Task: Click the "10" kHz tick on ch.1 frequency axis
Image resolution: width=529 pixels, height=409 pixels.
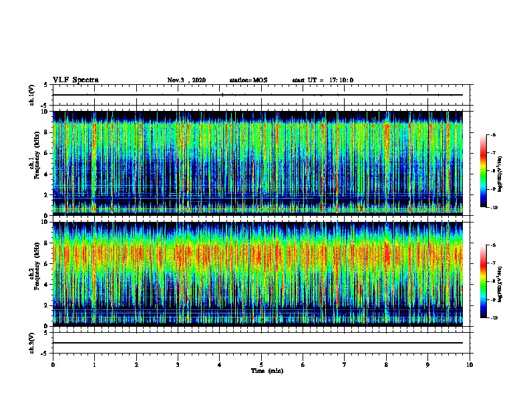Action: [44, 112]
